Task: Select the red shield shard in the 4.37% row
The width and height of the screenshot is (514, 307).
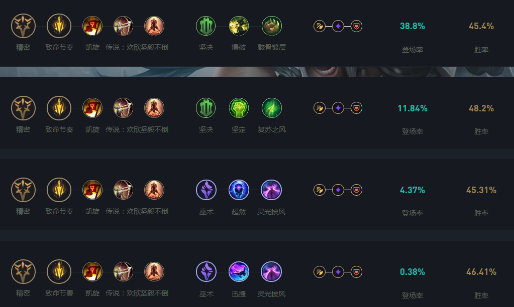Action: point(356,190)
